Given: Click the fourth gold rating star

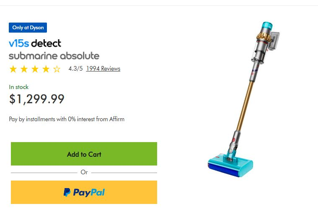Looking at the screenshot, I should (46, 69).
